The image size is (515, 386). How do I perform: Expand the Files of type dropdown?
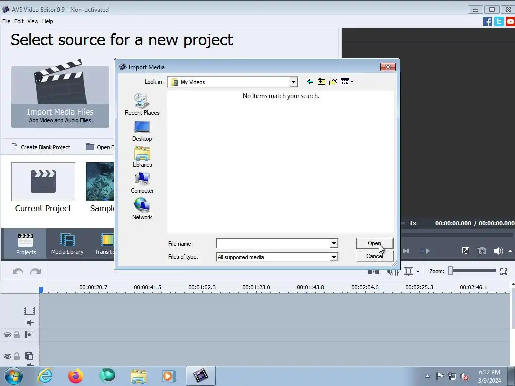[334, 257]
